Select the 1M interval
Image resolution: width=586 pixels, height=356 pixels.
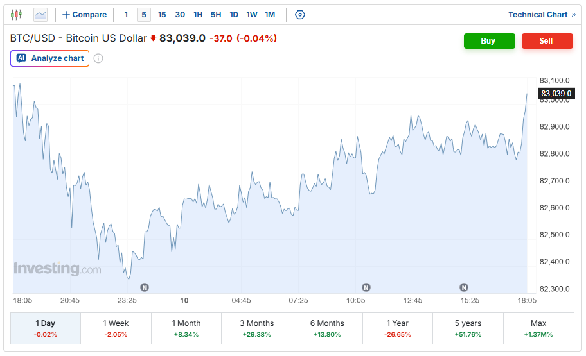click(x=270, y=15)
